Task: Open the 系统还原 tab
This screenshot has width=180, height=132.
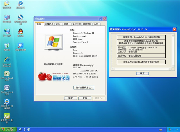Action: (x=76, y=24)
